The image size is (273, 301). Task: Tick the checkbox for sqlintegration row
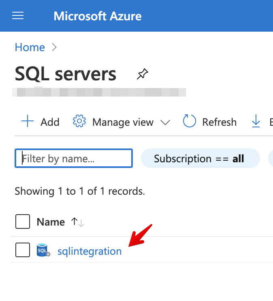coord(23,250)
